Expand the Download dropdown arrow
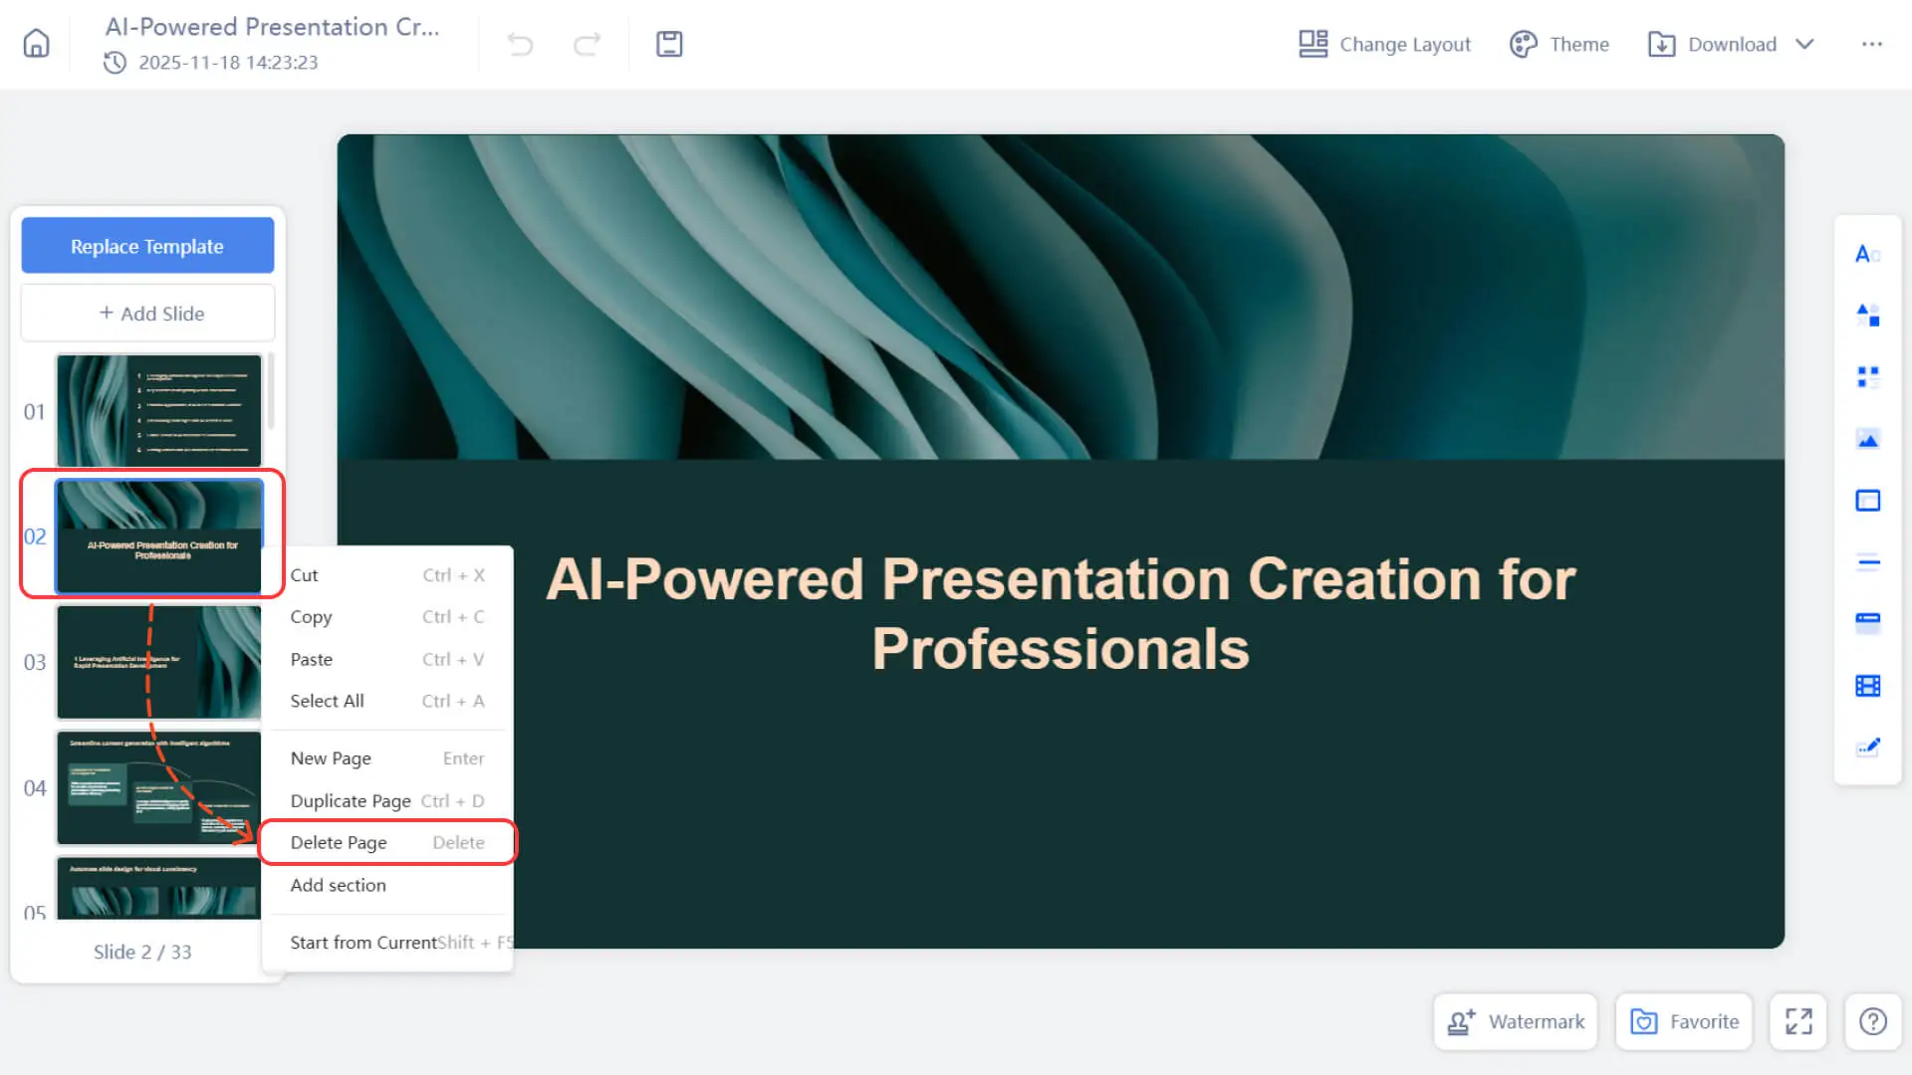1912x1075 pixels. click(1804, 44)
